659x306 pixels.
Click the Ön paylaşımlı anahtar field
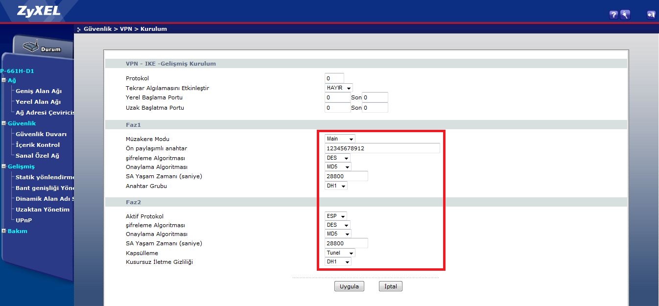[x=382, y=148]
